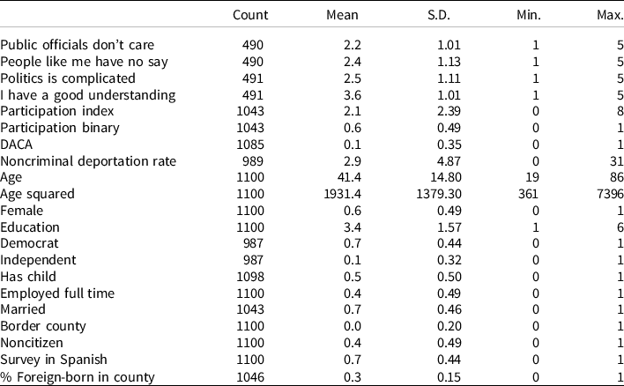Select the 'Age squared' row label

click(37, 193)
